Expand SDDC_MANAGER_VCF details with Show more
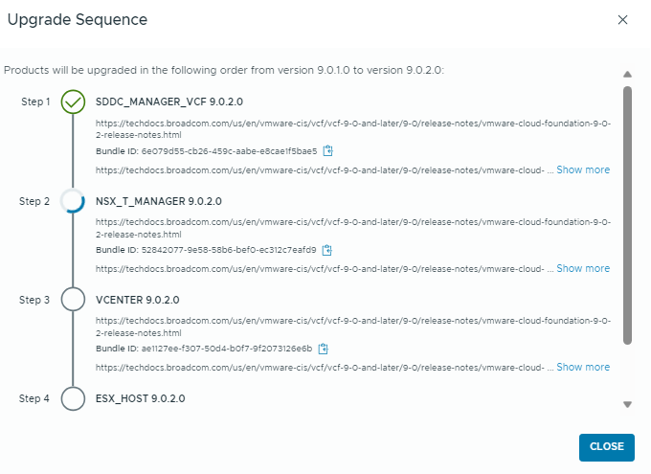The width and height of the screenshot is (651, 474). 583,169
